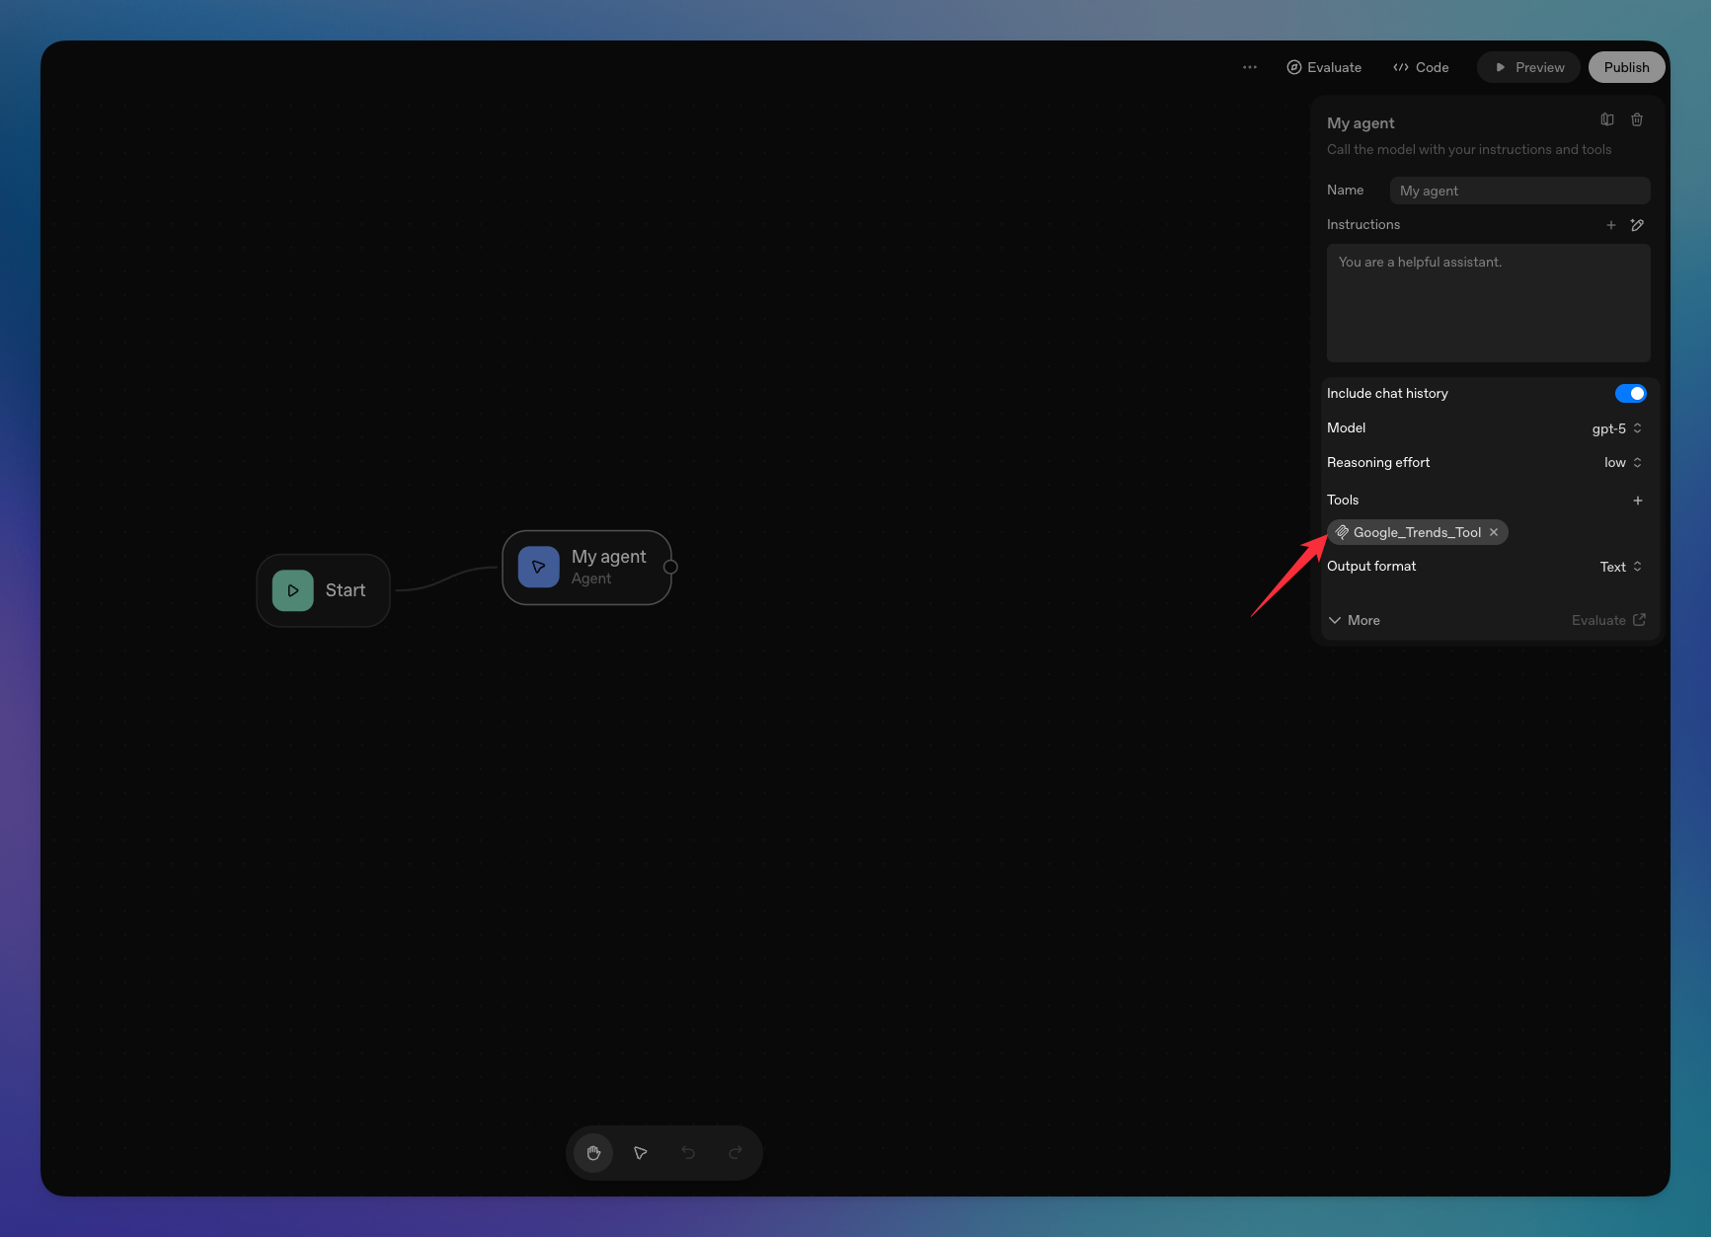
Task: Click the Publish button
Action: 1626,67
